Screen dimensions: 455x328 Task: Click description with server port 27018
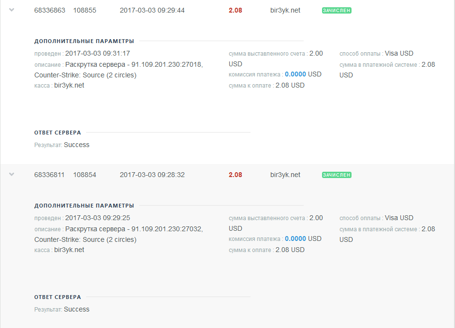134,65
